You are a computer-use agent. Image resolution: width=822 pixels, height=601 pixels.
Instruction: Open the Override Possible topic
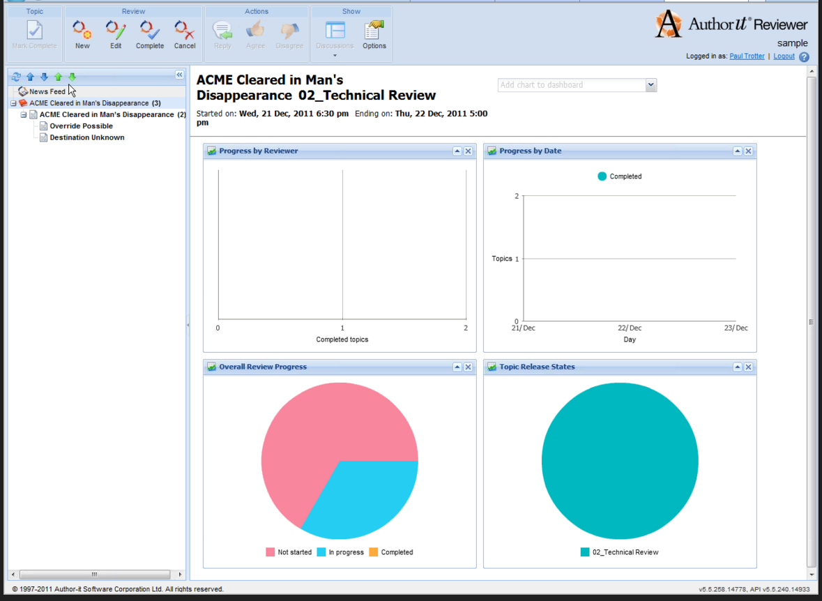click(x=82, y=126)
